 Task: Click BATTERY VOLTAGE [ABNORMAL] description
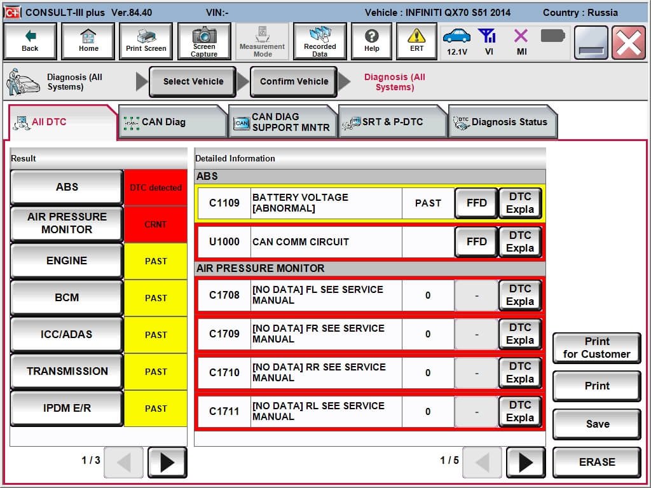(x=326, y=203)
